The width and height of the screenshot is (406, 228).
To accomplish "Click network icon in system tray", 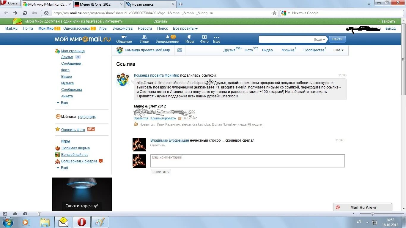I will point(374,222).
